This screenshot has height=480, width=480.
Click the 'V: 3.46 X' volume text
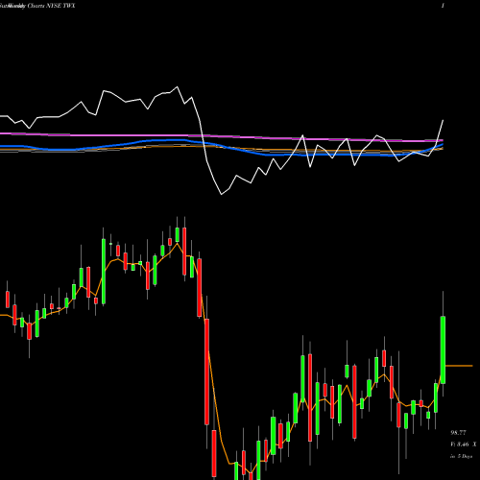[x=463, y=444]
